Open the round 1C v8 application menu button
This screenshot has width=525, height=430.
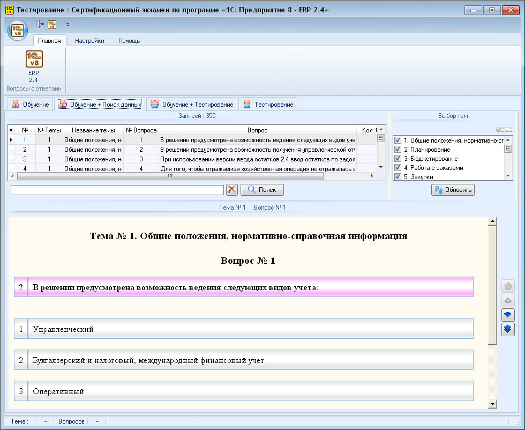click(x=17, y=31)
